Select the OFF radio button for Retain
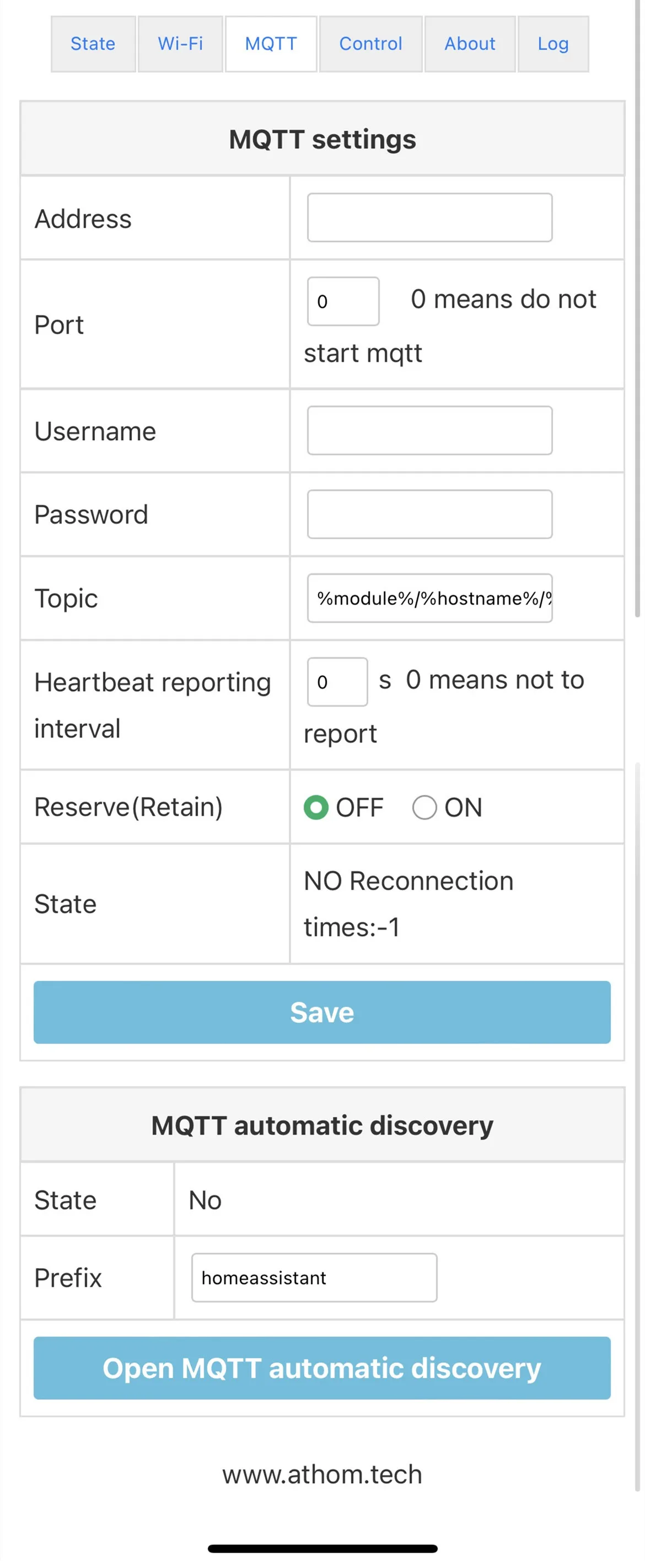This screenshot has height=1561, width=645. pyautogui.click(x=315, y=807)
